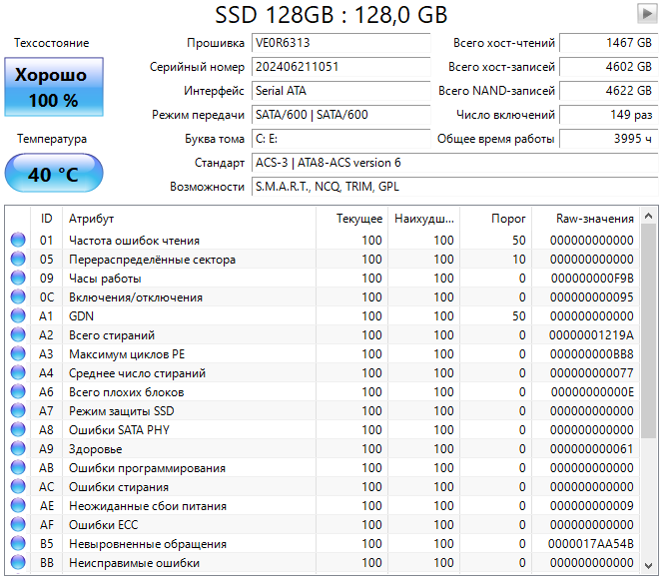Image resolution: width=666 pixels, height=579 pixels.
Task: Click the Интерфейс field Serial ATA
Action: coord(341,91)
